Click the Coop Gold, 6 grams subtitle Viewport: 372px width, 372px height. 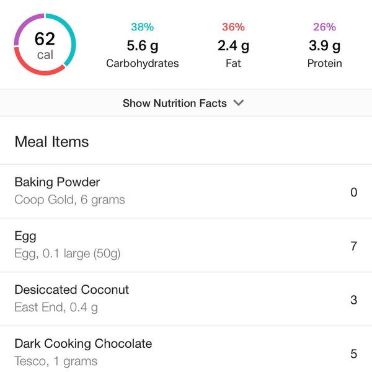(x=69, y=200)
